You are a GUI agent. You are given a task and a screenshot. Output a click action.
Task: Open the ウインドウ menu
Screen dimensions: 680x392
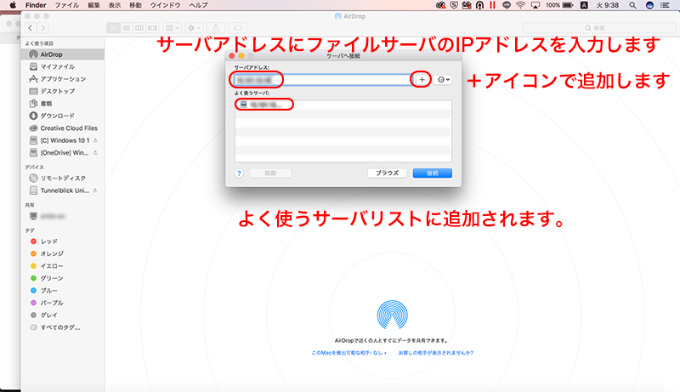165,5
